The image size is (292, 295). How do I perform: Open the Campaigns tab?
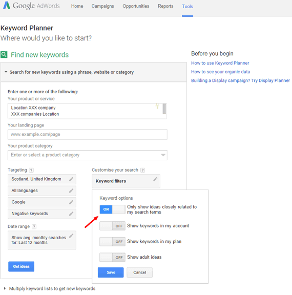click(x=103, y=6)
